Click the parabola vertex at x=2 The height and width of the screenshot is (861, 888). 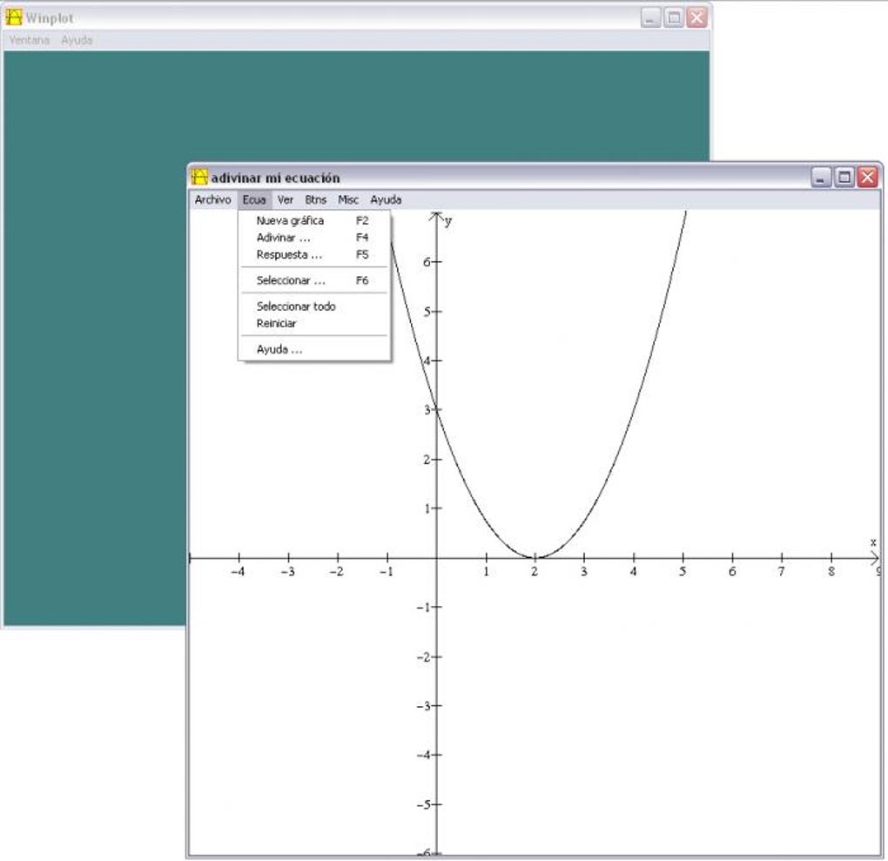coord(535,557)
